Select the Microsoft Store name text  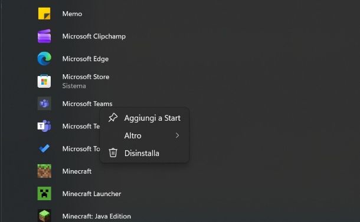(86, 77)
